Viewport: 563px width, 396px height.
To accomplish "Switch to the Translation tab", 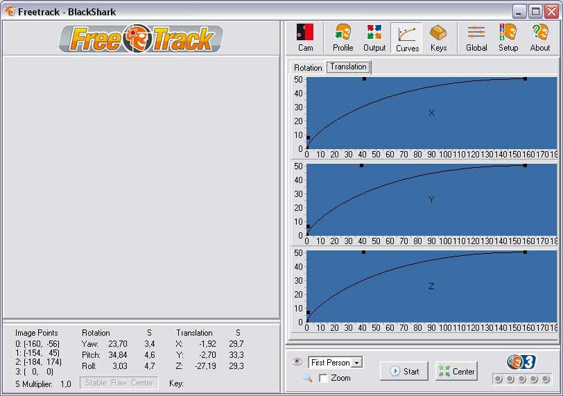I will 348,67.
